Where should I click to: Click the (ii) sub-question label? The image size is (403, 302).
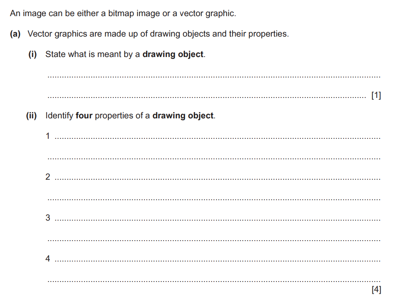pos(31,116)
